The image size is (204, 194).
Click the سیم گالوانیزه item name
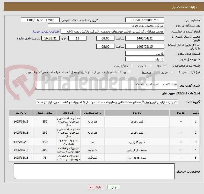pos(137,142)
